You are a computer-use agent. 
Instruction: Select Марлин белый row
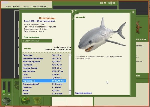click(44, 68)
